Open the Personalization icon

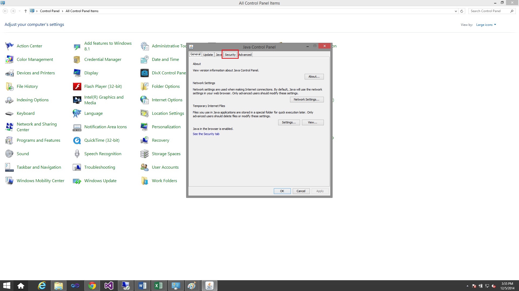145,127
